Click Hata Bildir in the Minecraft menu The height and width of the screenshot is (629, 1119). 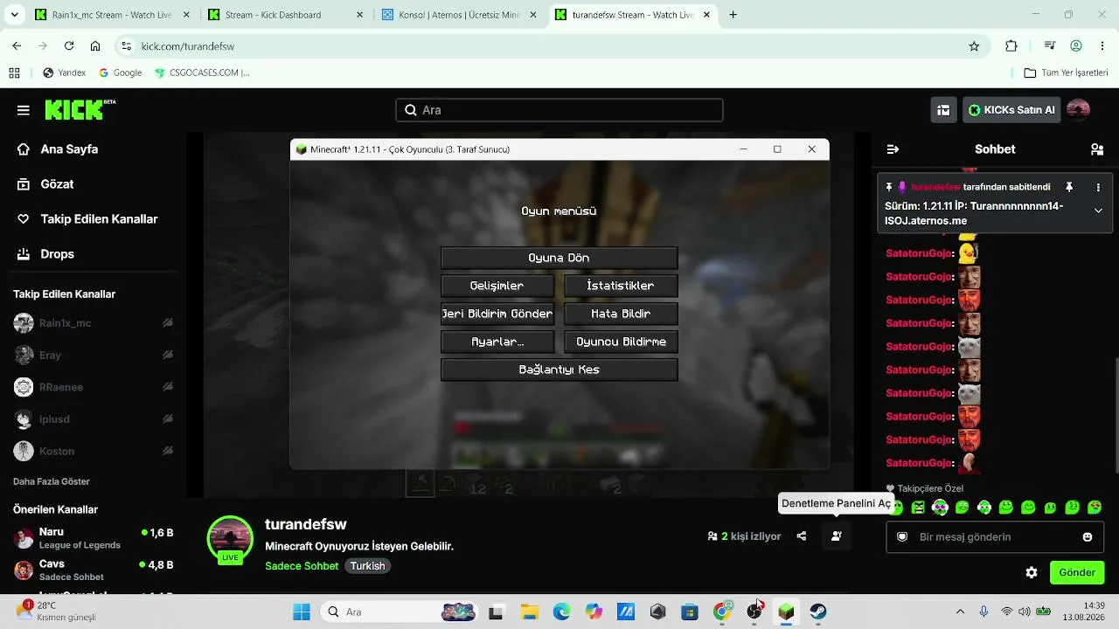coord(621,314)
